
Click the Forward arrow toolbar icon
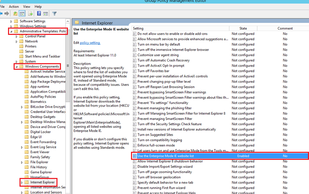click(x=7, y=14)
